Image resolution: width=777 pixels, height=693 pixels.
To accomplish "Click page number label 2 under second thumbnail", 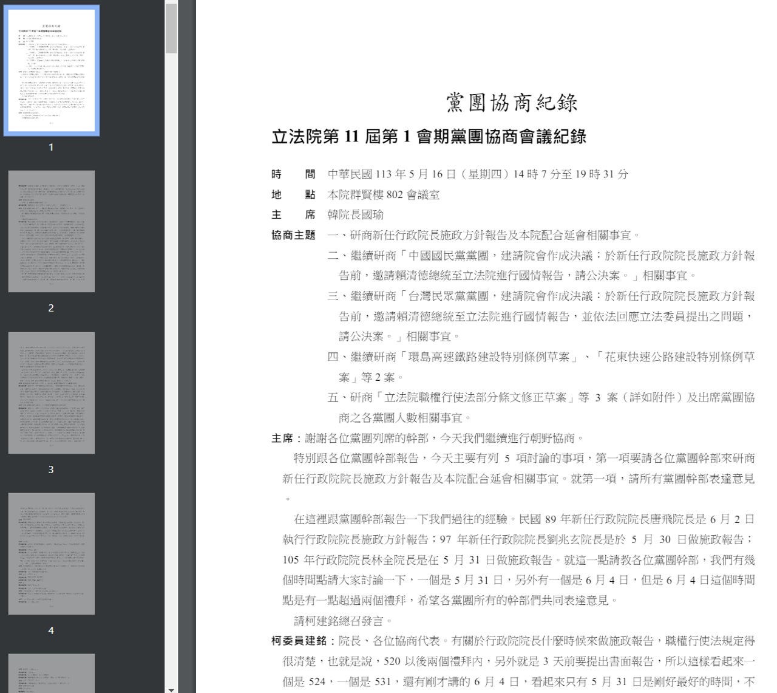I will 51,308.
